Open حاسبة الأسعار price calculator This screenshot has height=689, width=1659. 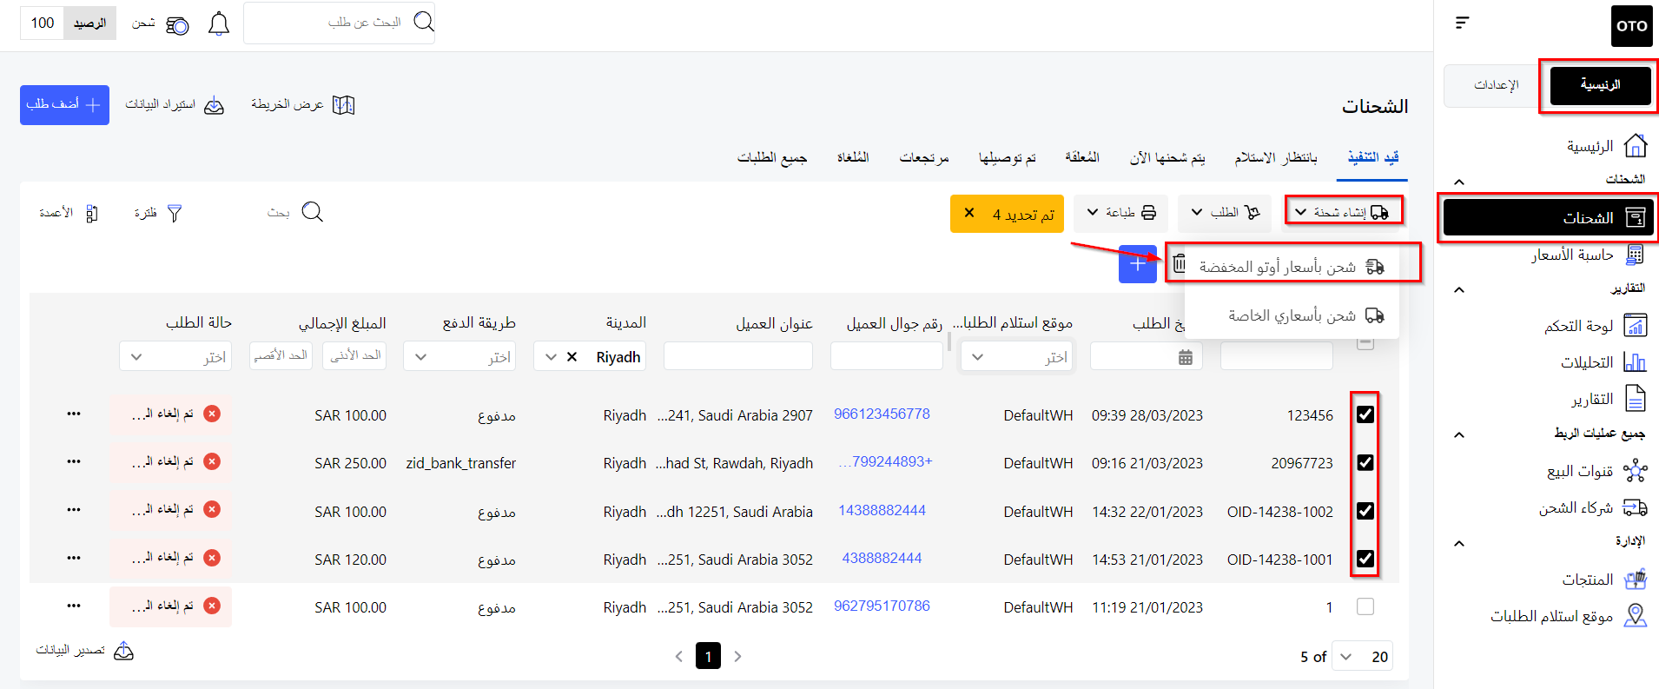click(1589, 255)
